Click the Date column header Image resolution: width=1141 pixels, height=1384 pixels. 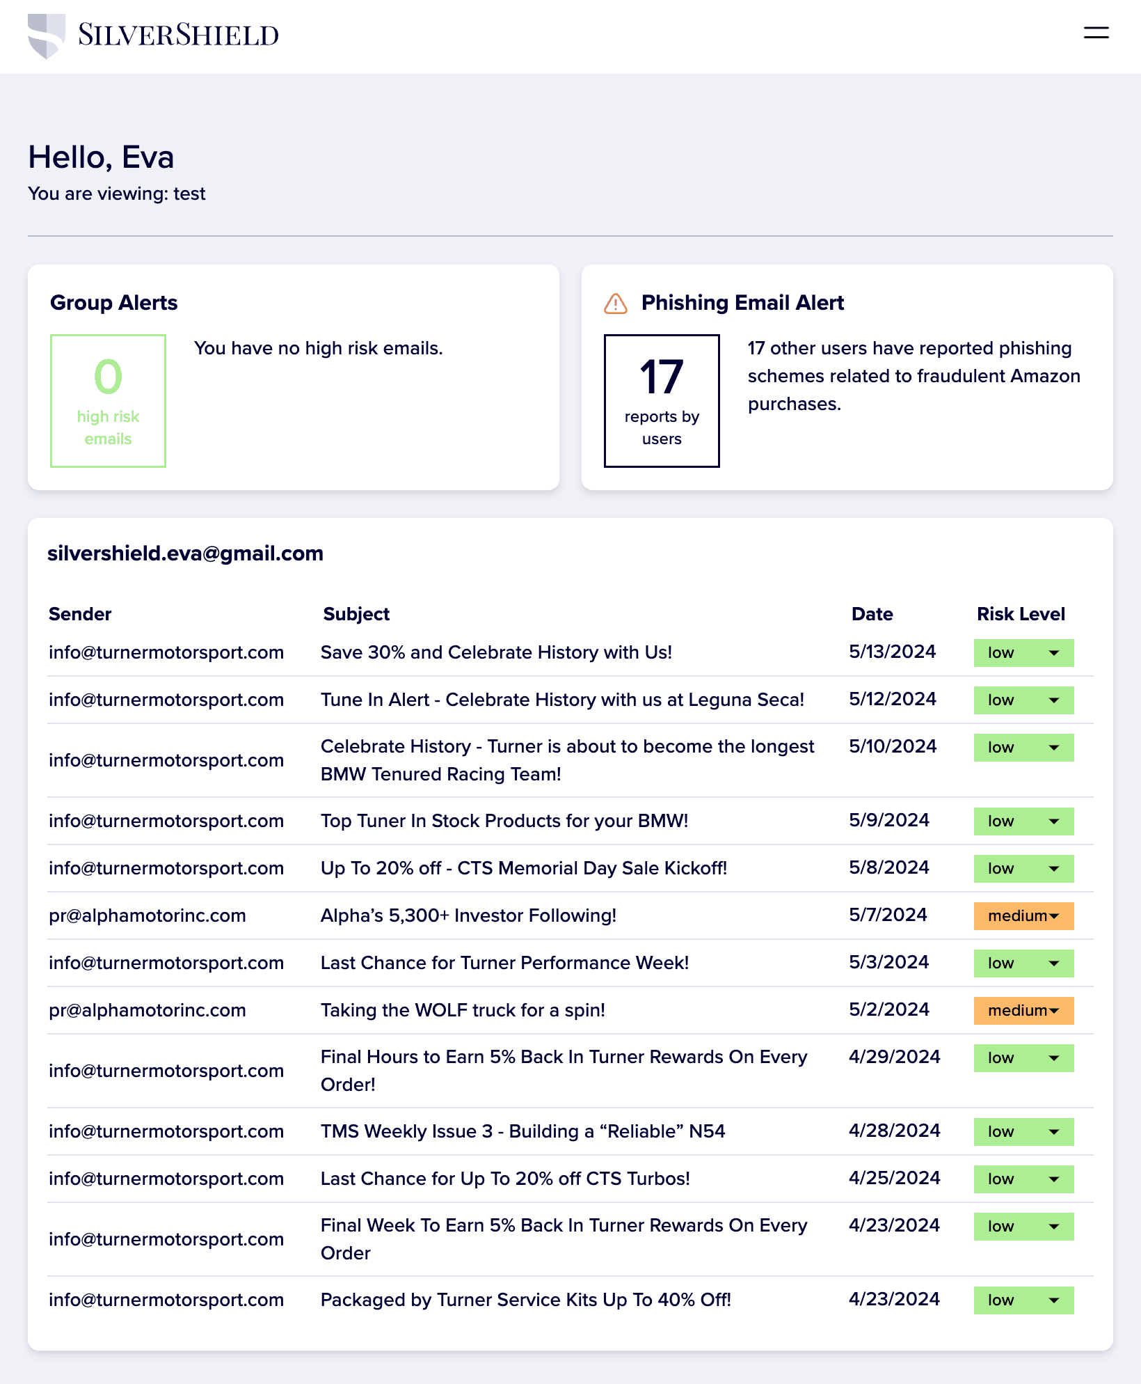click(872, 614)
